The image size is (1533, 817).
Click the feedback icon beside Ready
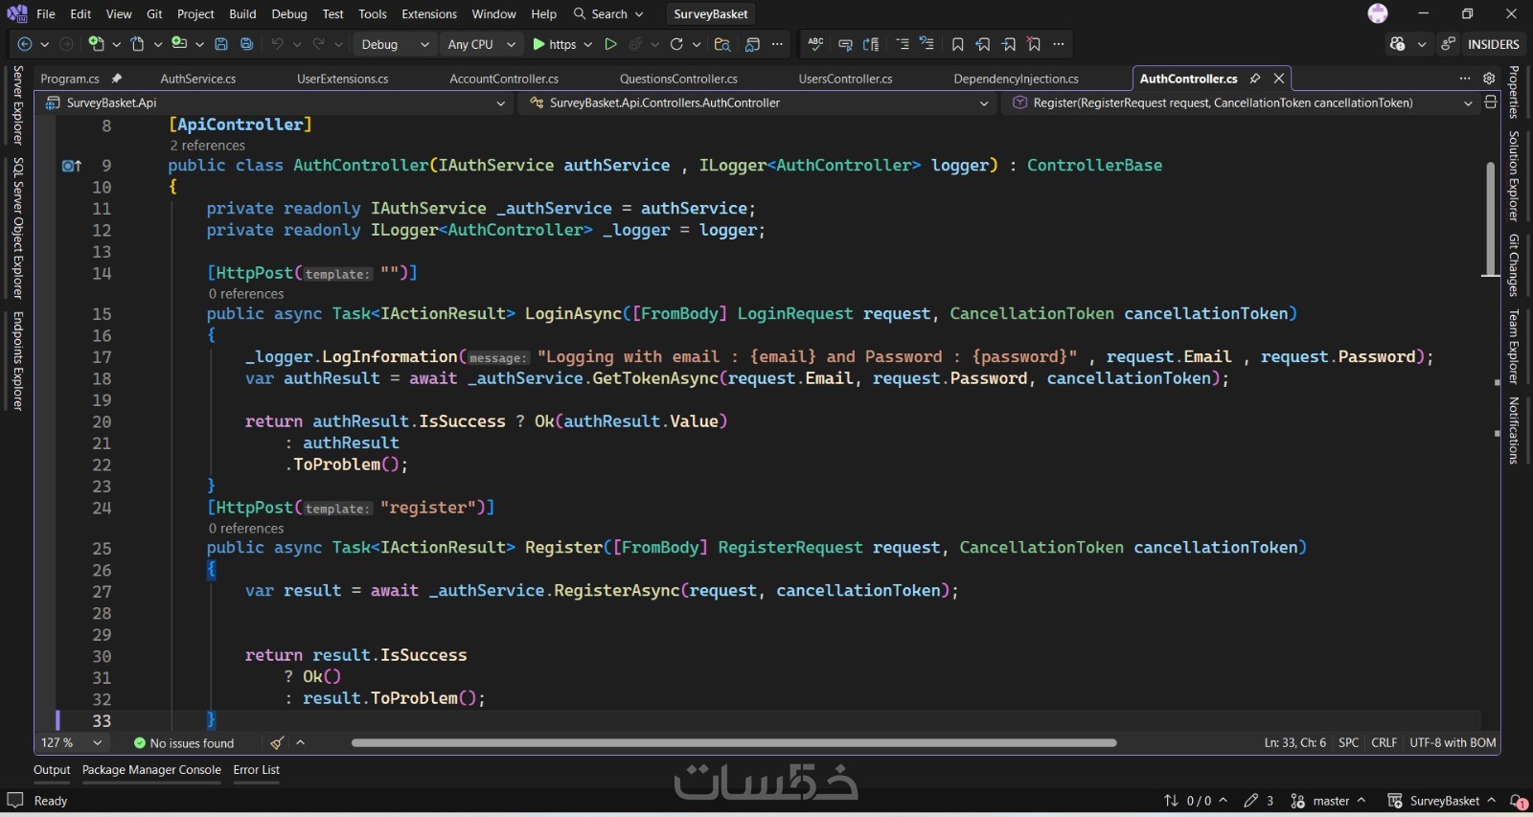[15, 801]
